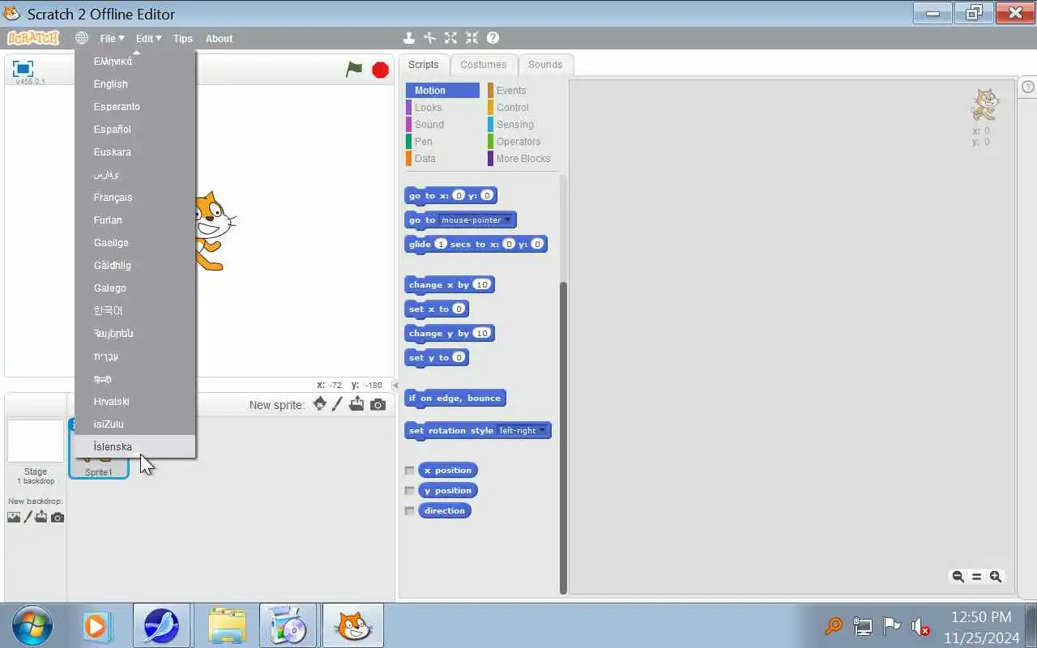Click the change x by 10 value field
Screen dimensions: 1037x648
coord(482,284)
